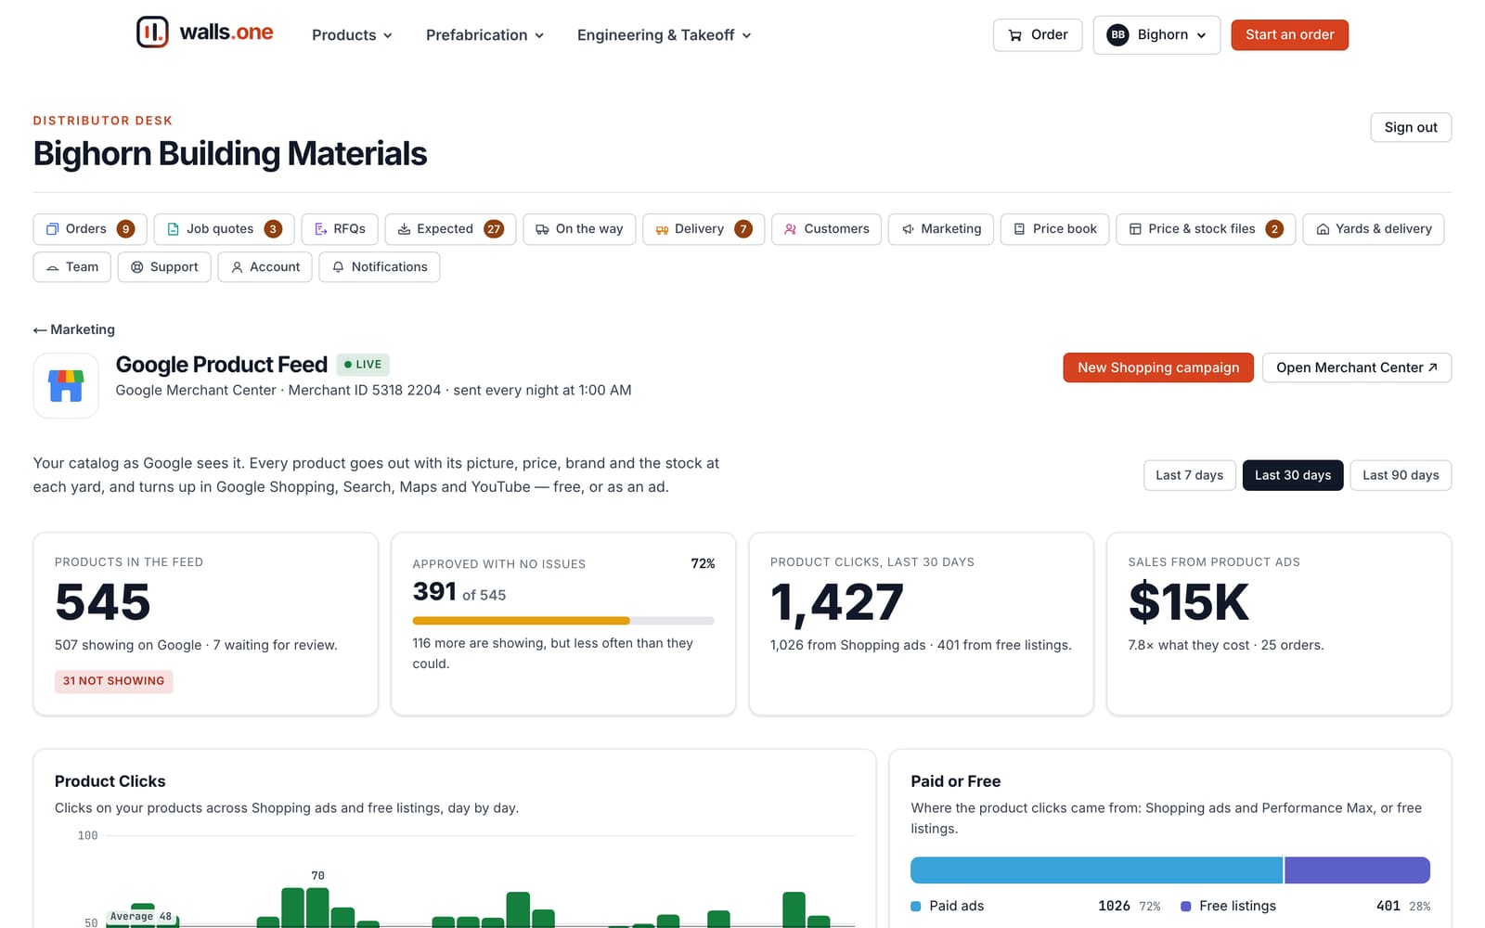Expand the Prefabrication menu
The width and height of the screenshot is (1485, 928).
point(484,35)
